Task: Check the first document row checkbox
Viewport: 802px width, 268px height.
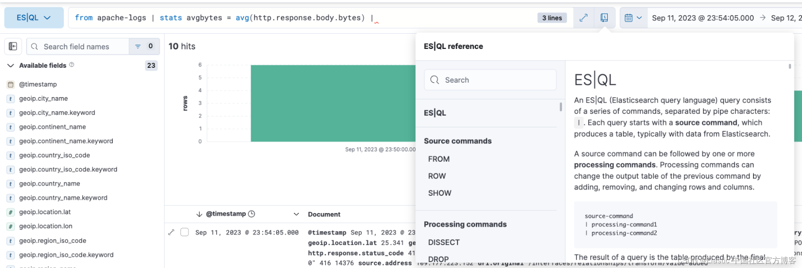Action: pos(185,232)
